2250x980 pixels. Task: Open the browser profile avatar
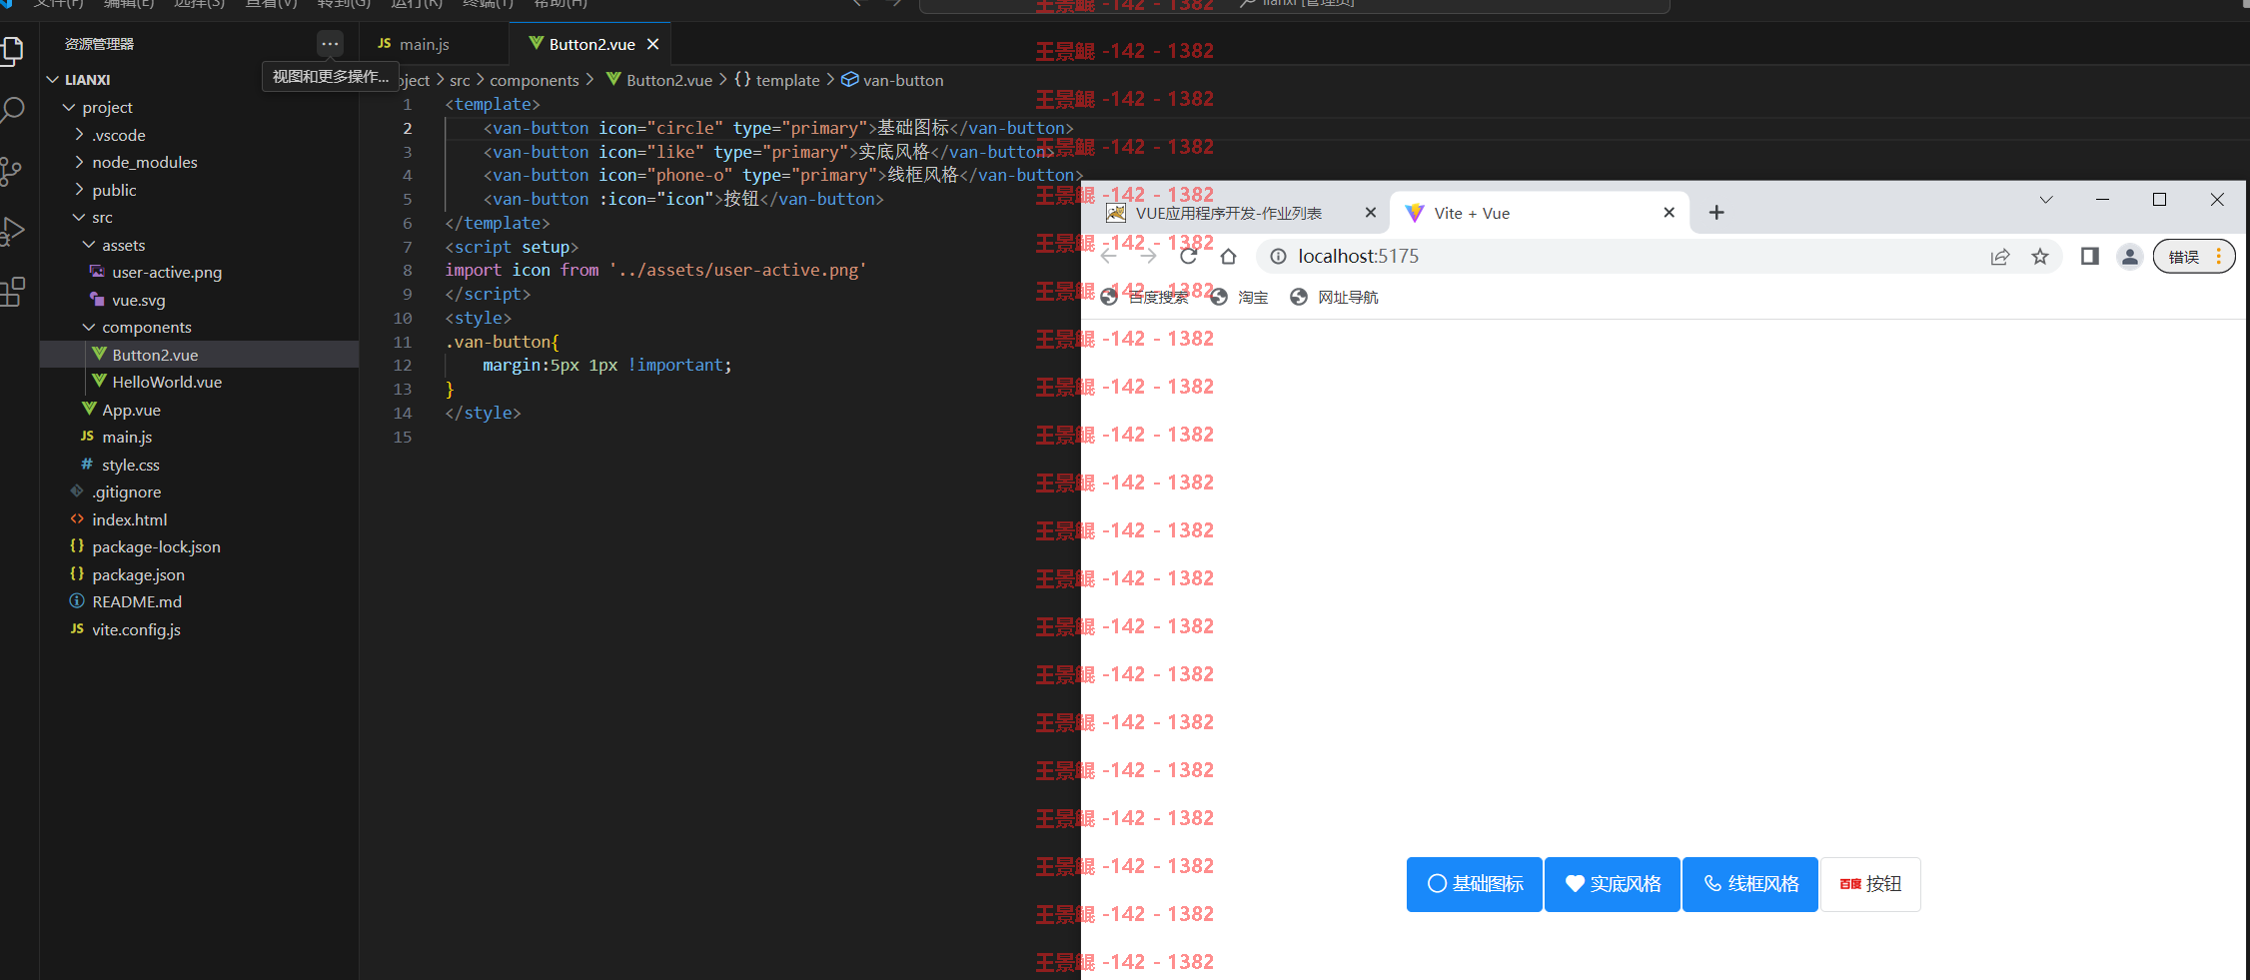2130,257
